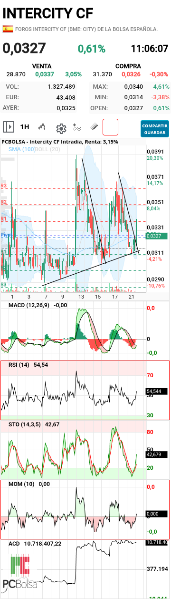Click the VENTA column header
This screenshot has height=599, width=171.
[x=41, y=66]
